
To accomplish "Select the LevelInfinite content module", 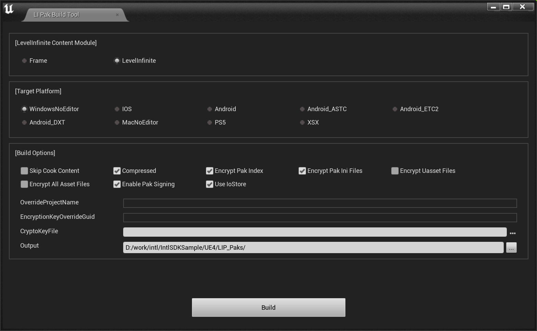I will 117,60.
